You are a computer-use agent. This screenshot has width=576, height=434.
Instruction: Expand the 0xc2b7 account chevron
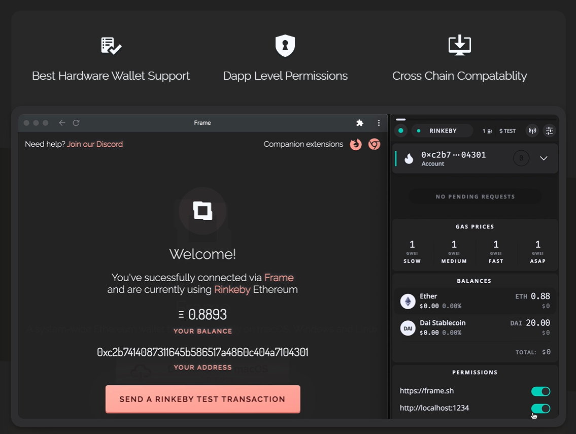tap(544, 158)
